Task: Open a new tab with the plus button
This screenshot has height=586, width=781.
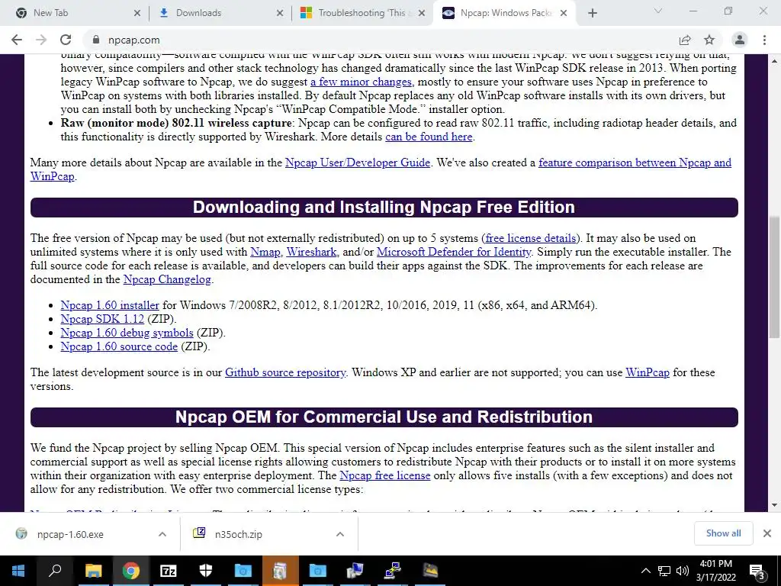Action: (x=592, y=13)
